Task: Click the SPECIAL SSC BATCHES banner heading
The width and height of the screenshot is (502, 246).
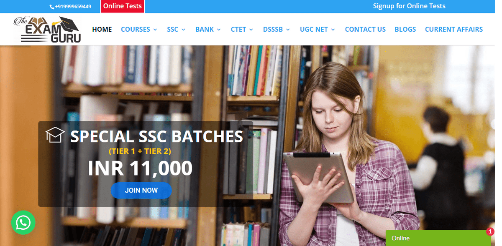Action: coord(156,136)
